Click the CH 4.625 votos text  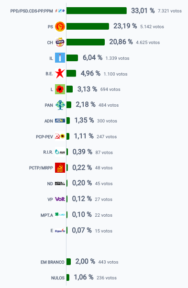[x=148, y=43]
